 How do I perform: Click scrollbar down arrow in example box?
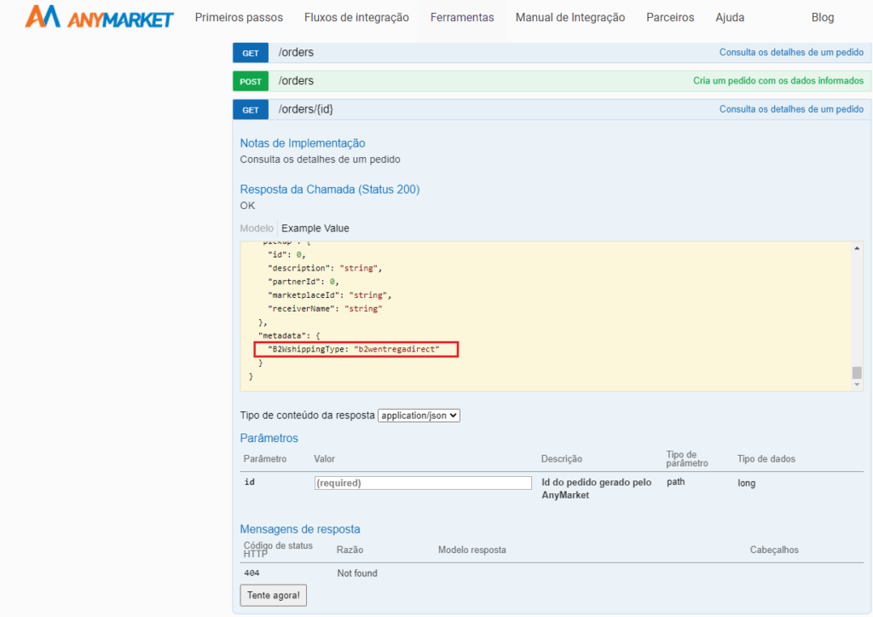[x=857, y=385]
